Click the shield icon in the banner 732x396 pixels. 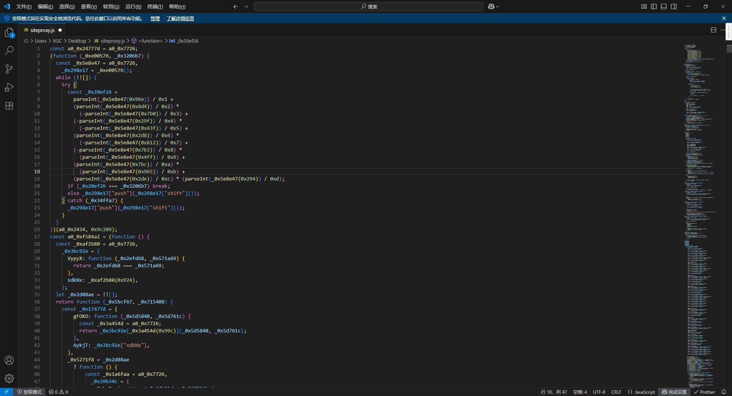pos(6,18)
